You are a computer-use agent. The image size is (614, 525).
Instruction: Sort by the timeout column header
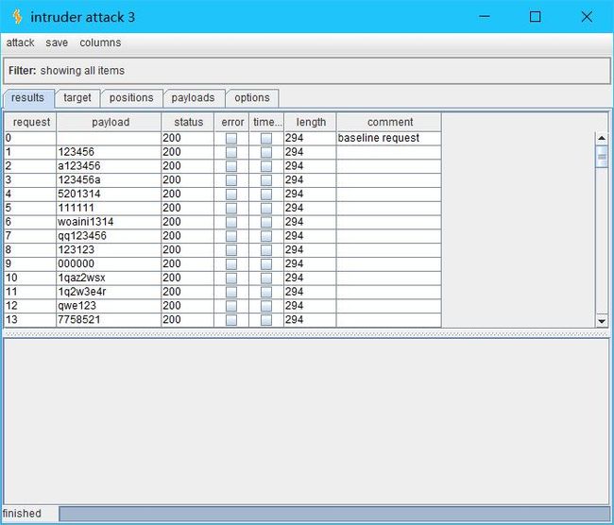266,122
